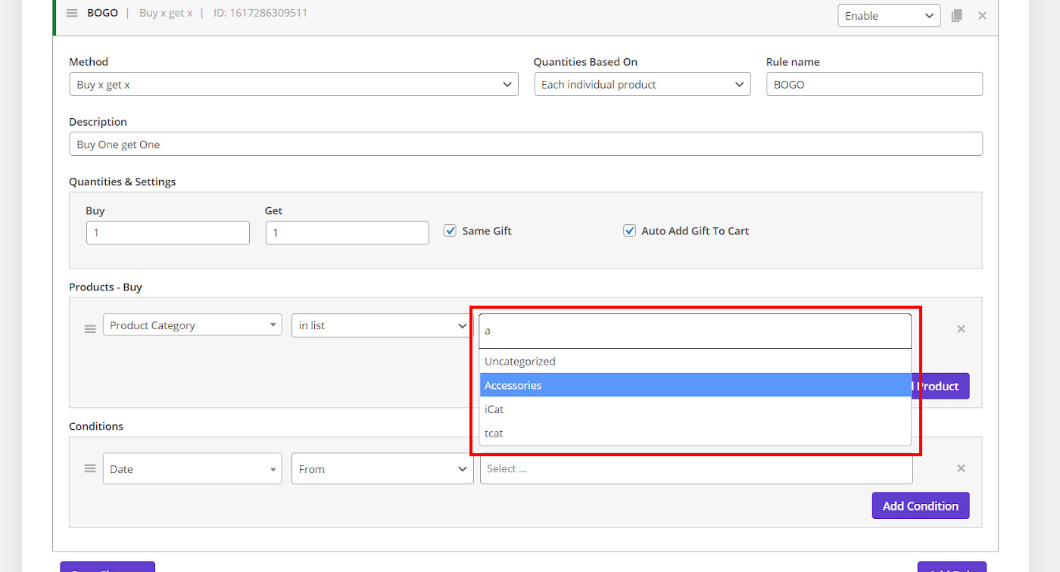Open the Method dropdown
Viewport: 1060px width, 572px height.
point(293,85)
